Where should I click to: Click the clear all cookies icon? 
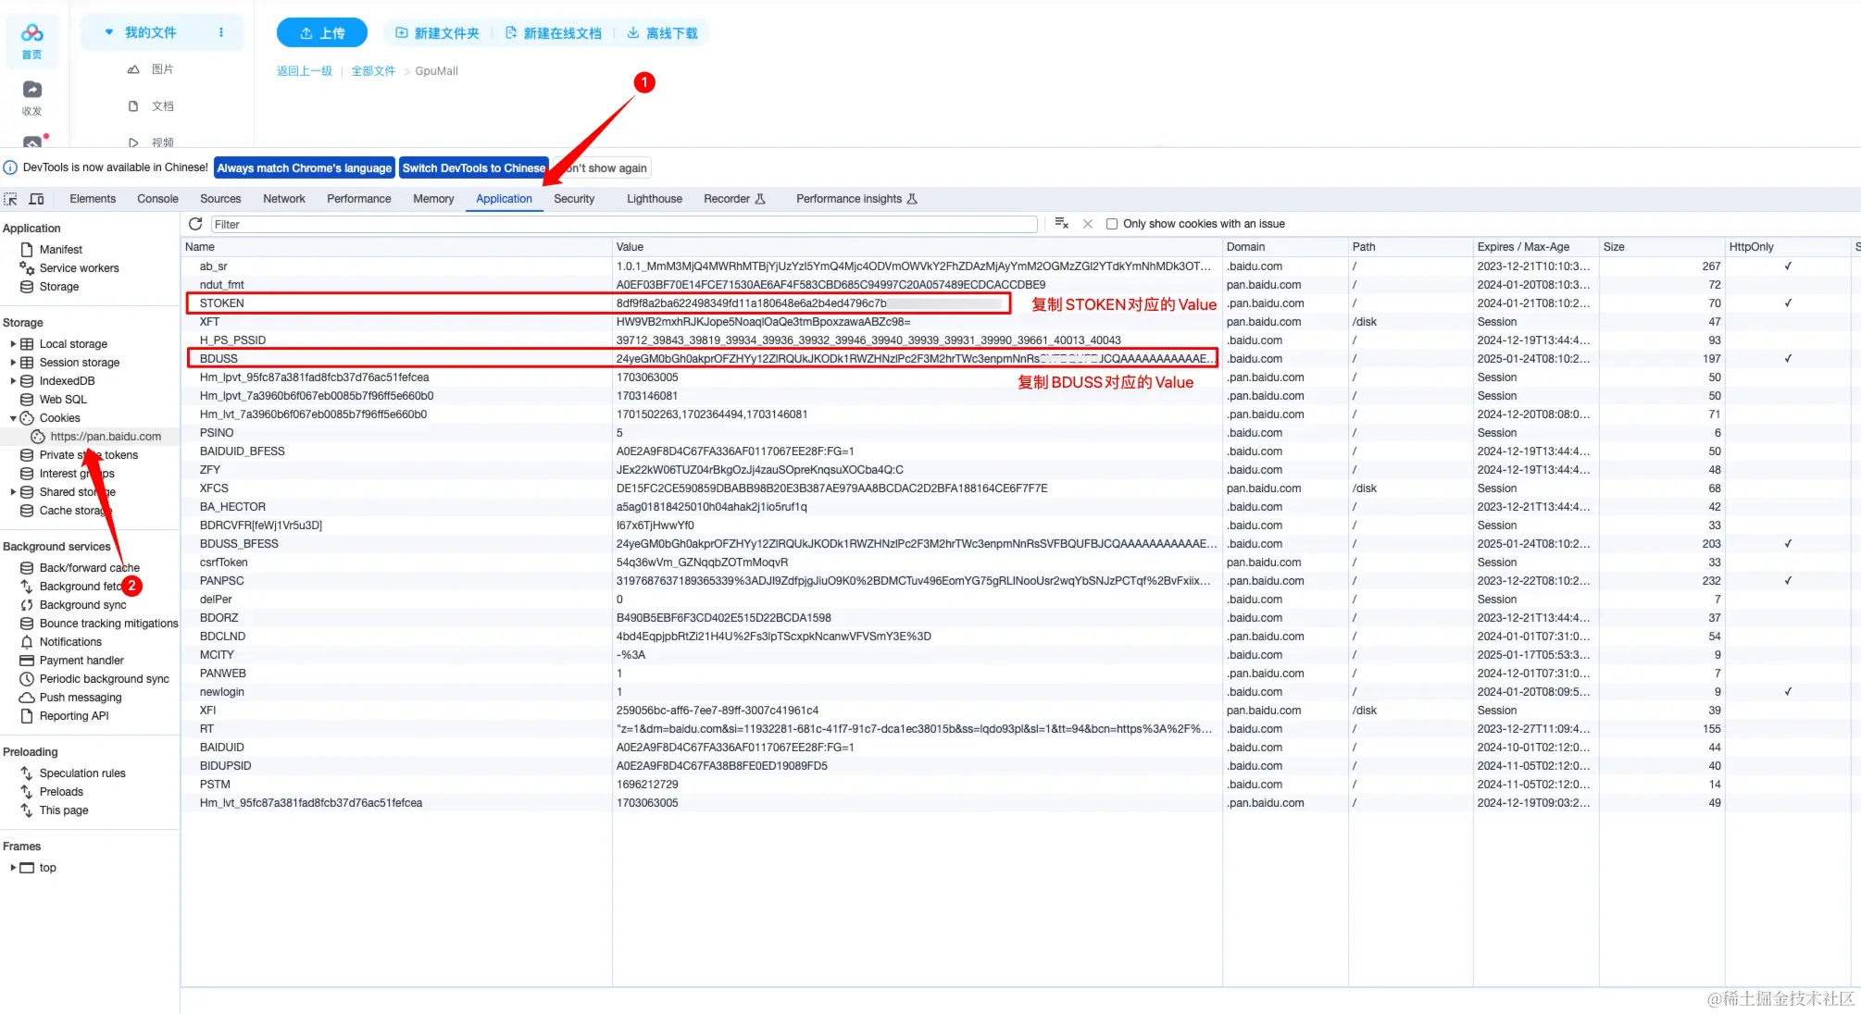click(x=1061, y=224)
